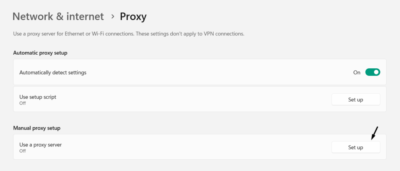400x171 pixels.
Task: Click the Use setup script label
Action: click(38, 97)
